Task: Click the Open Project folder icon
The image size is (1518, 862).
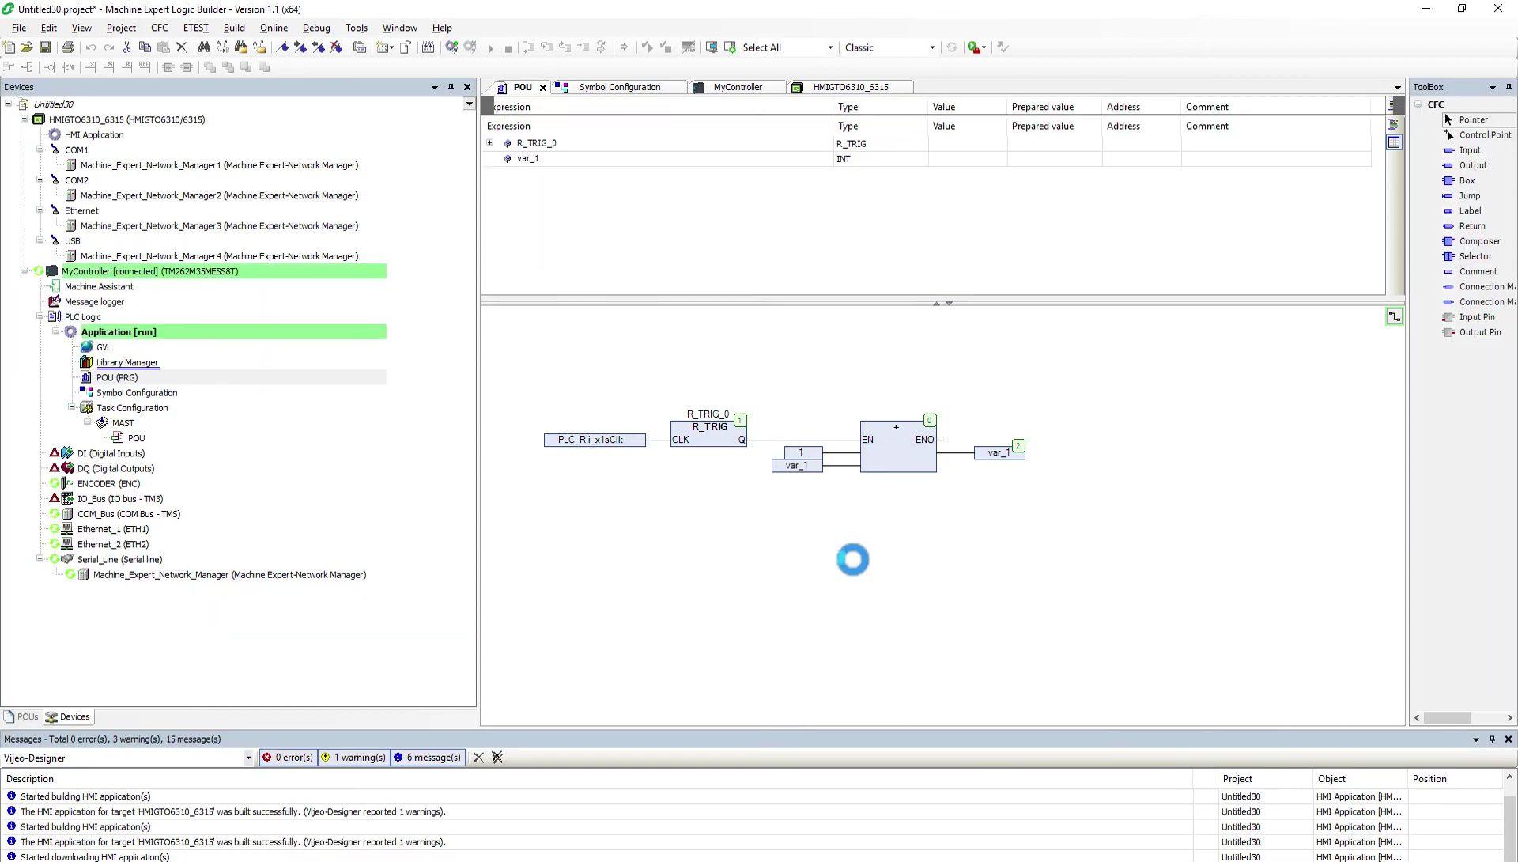Action: click(27, 47)
